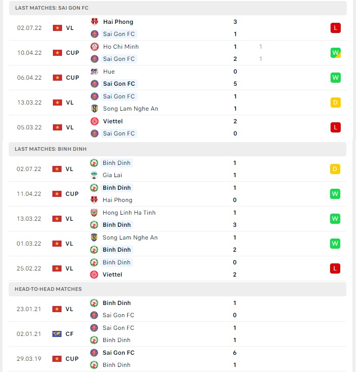Image resolution: width=356 pixels, height=372 pixels.
Task: Click the green W badge for Hue match
Action: [x=335, y=78]
